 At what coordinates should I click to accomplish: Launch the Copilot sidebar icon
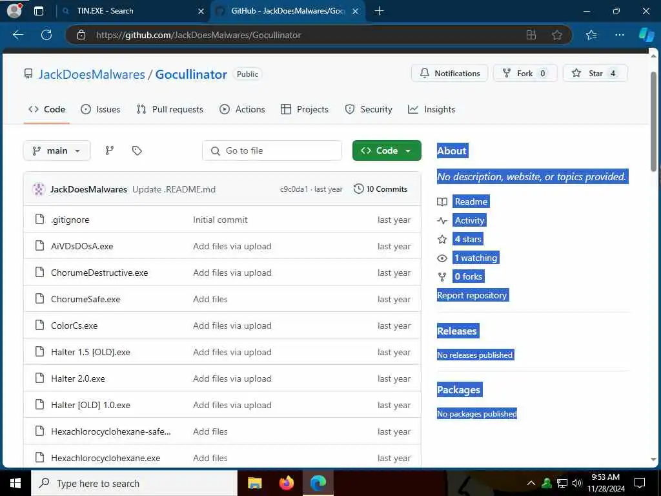tap(646, 35)
